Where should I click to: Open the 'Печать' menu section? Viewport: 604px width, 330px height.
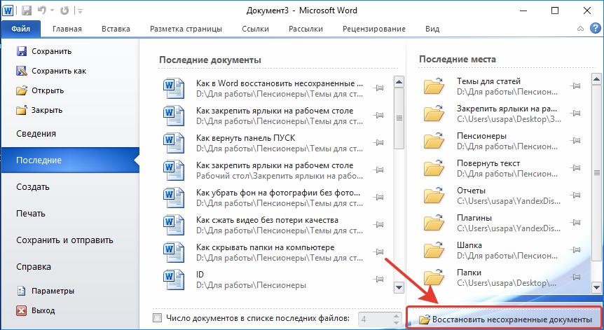click(31, 213)
